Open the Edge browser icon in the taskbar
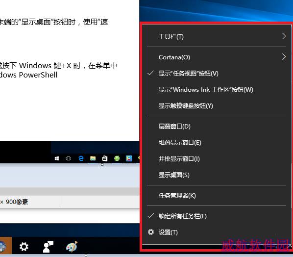 pyautogui.click(x=81, y=158)
